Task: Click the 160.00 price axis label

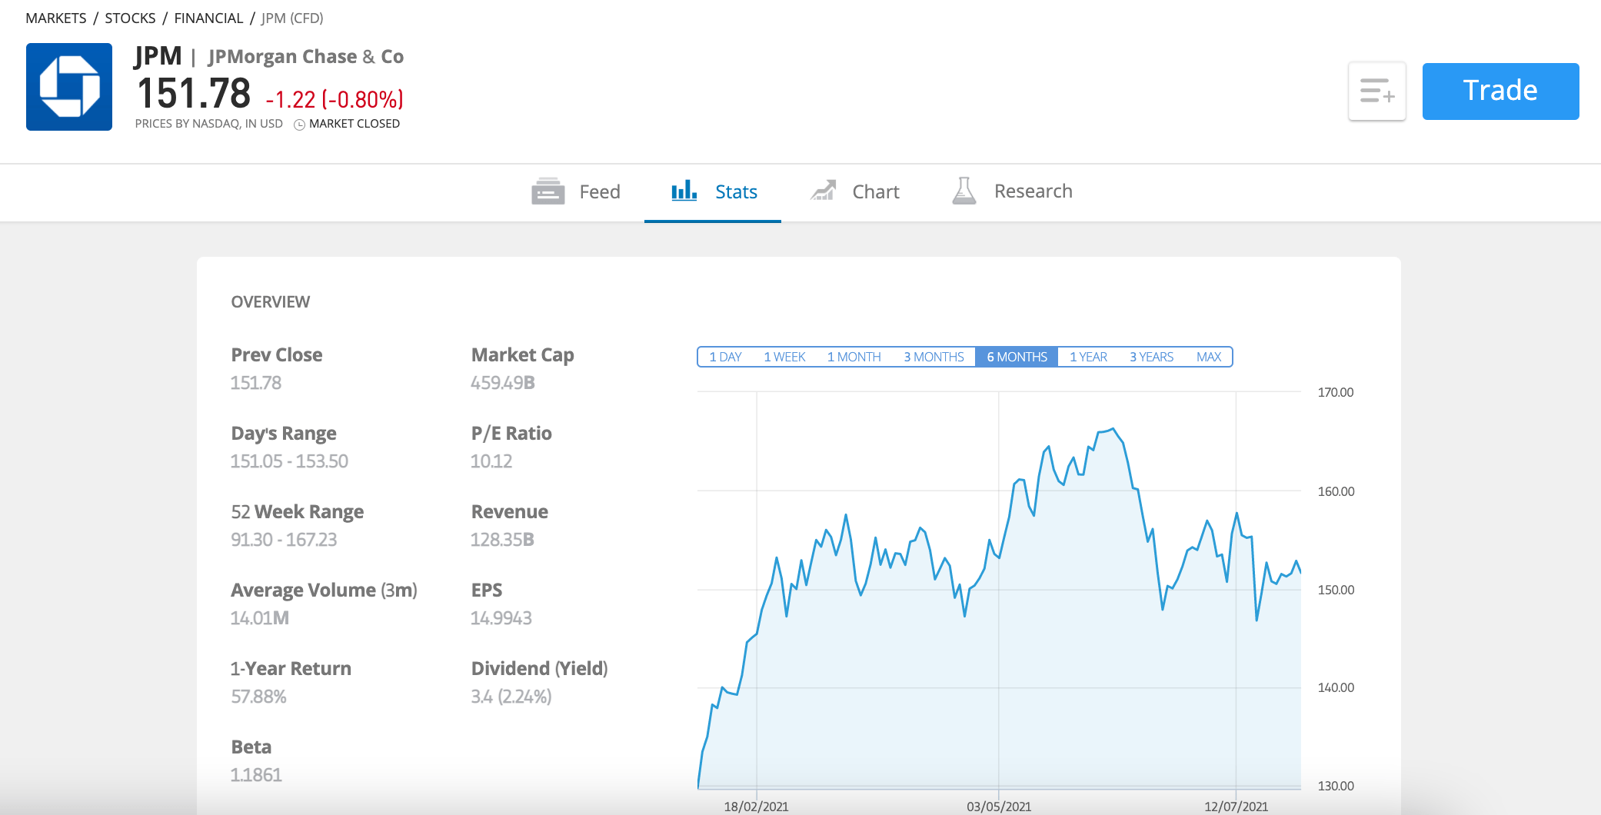Action: click(x=1336, y=491)
